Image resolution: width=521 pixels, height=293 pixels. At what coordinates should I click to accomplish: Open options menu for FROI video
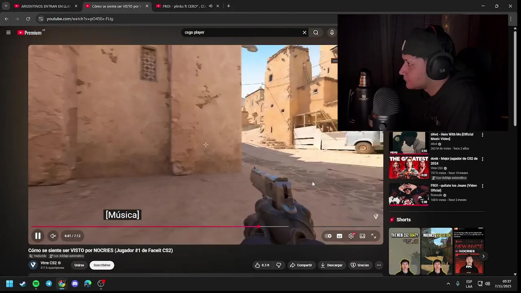point(482,186)
